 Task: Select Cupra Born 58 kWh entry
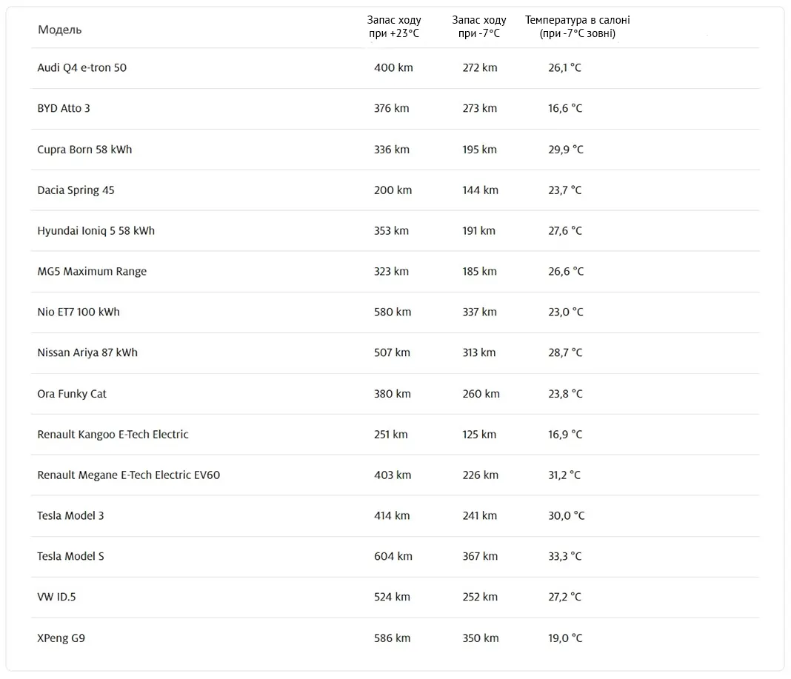(x=84, y=150)
